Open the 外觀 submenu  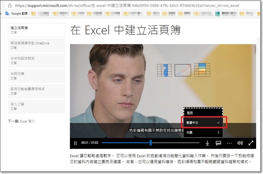203,132
